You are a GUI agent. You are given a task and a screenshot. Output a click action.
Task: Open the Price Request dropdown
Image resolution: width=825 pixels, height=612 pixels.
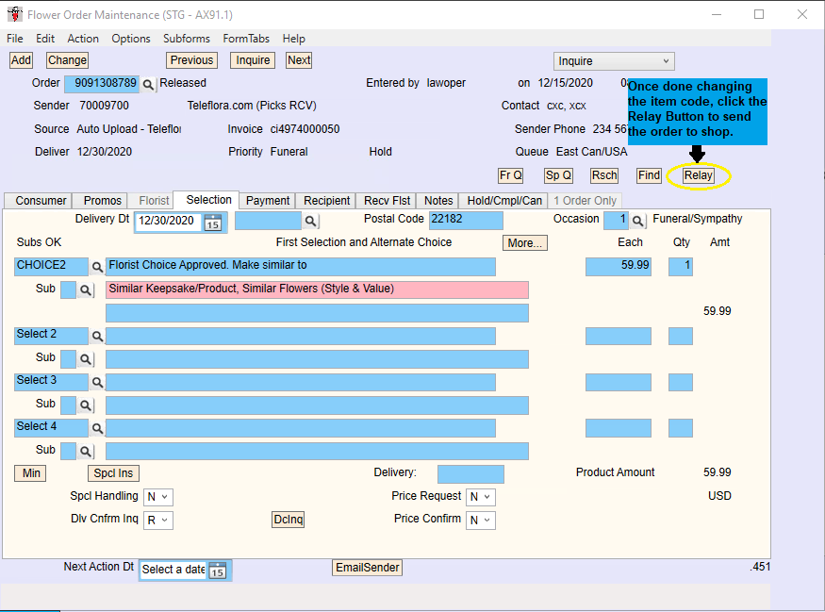pyautogui.click(x=480, y=497)
